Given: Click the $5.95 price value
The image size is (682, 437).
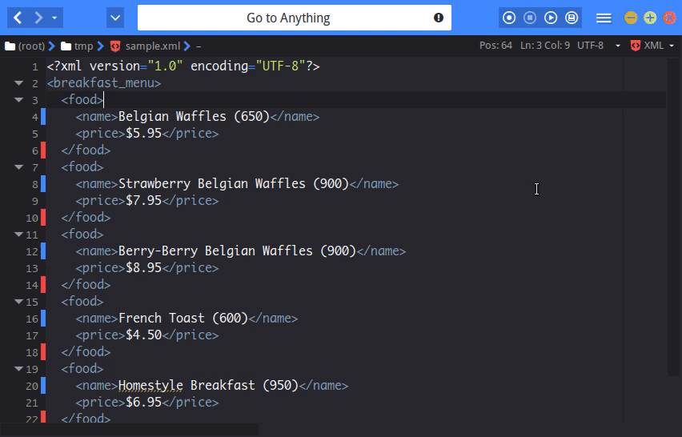Looking at the screenshot, I should (x=143, y=133).
